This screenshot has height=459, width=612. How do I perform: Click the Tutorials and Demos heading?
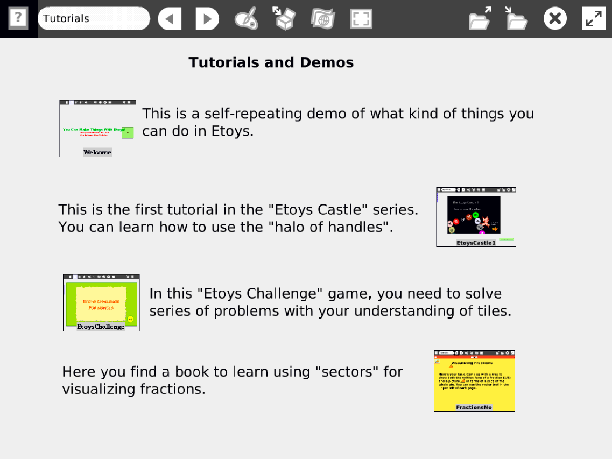click(x=271, y=62)
